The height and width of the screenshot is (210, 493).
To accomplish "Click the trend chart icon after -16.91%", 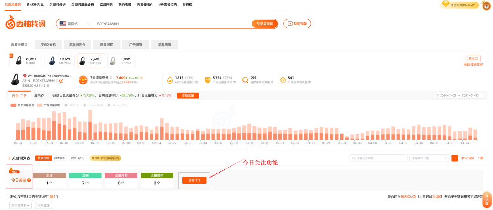I will pos(142,77).
